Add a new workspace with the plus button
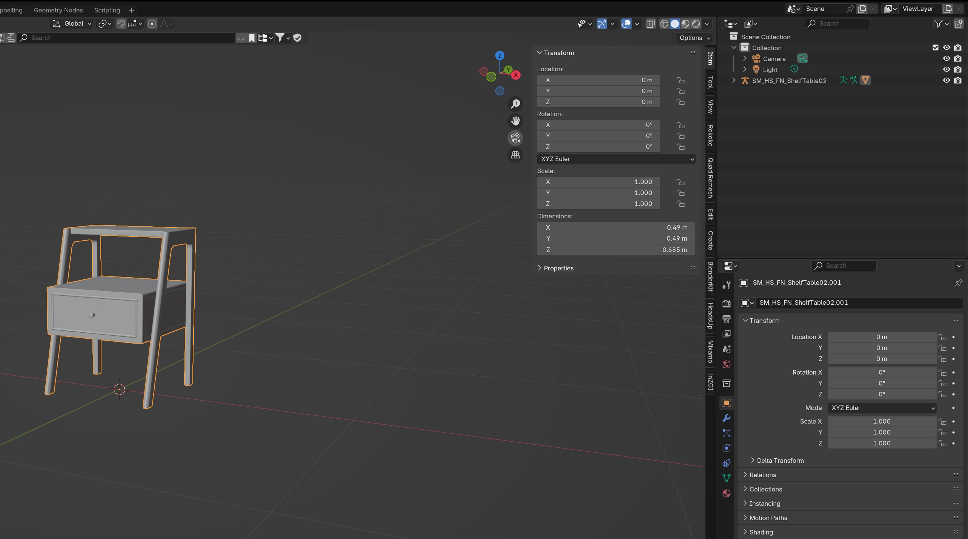 point(131,10)
